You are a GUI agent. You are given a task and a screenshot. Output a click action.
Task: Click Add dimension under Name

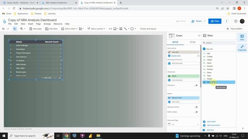[183, 80]
